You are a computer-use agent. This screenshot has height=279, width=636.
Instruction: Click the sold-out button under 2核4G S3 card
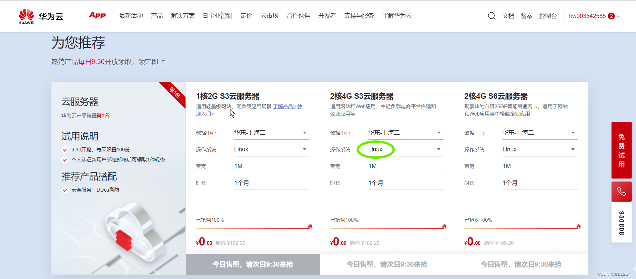(x=387, y=264)
